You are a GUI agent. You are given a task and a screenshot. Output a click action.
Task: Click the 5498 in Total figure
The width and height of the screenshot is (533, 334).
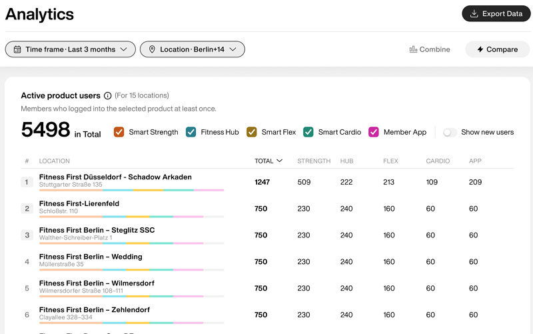point(45,129)
